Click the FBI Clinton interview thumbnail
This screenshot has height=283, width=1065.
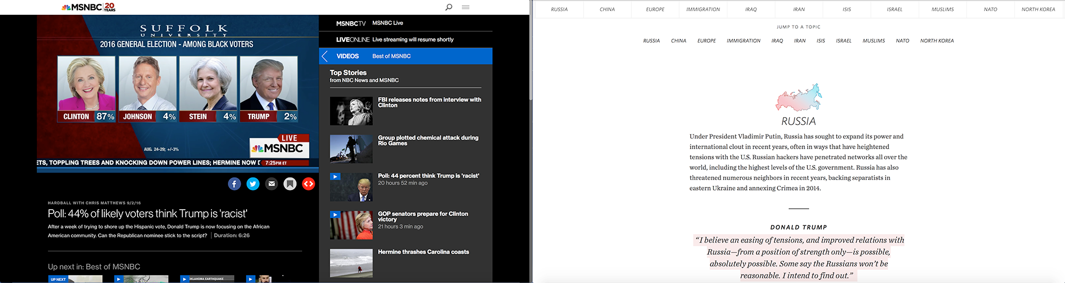[351, 111]
